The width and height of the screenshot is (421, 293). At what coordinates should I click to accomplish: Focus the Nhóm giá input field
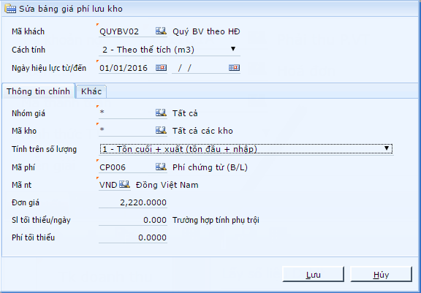pyautogui.click(x=126, y=113)
